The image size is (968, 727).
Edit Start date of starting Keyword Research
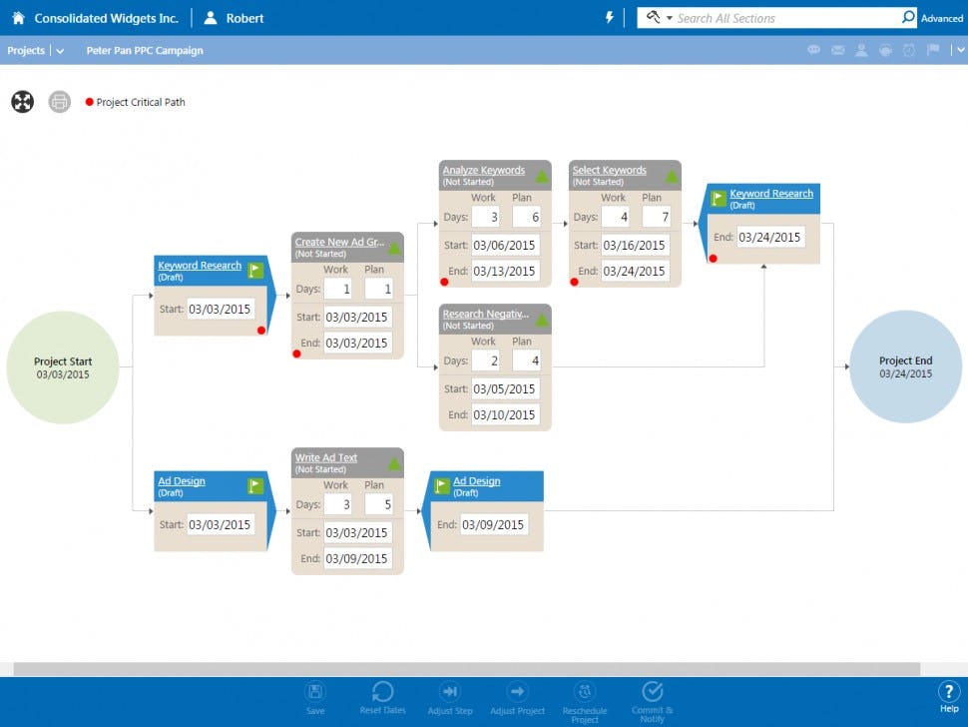pyautogui.click(x=220, y=309)
